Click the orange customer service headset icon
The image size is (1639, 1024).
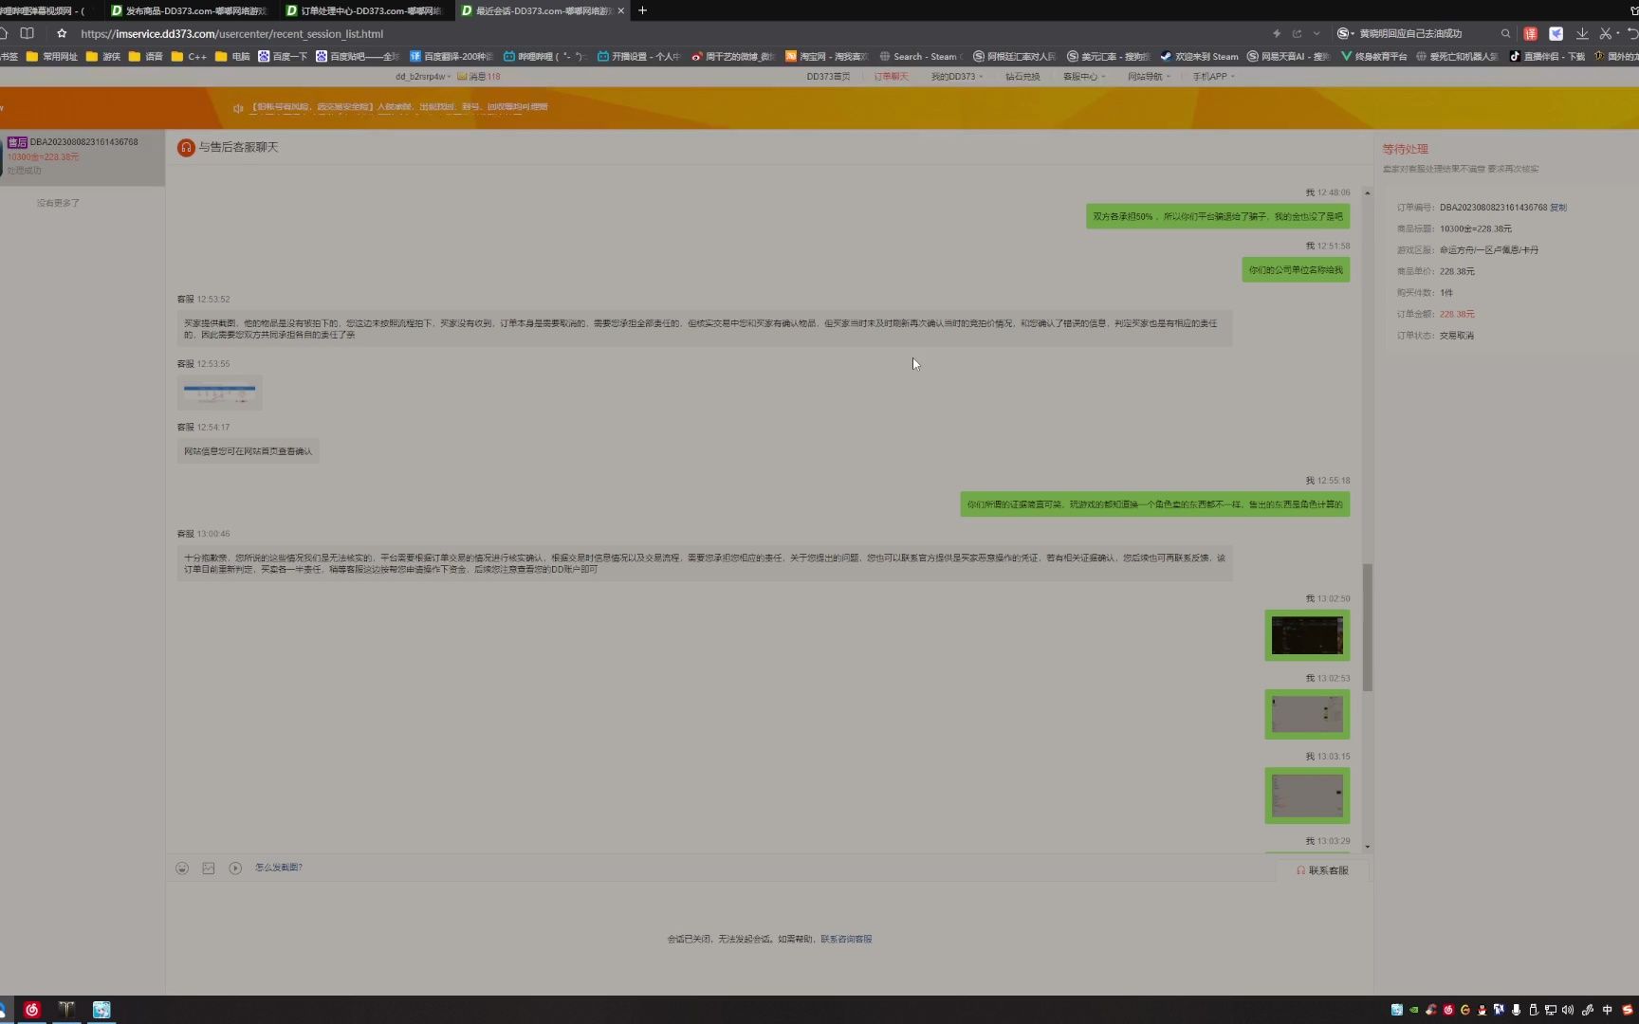(186, 148)
